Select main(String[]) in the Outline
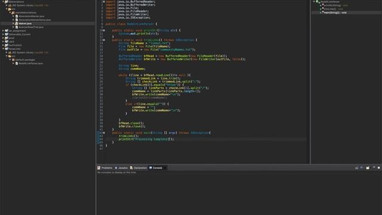This screenshot has height=215, width=382. [x=335, y=13]
